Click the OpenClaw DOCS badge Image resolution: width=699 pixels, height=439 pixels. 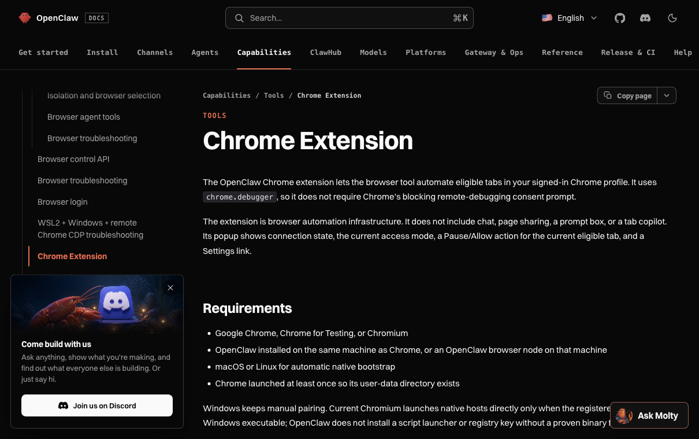(96, 18)
